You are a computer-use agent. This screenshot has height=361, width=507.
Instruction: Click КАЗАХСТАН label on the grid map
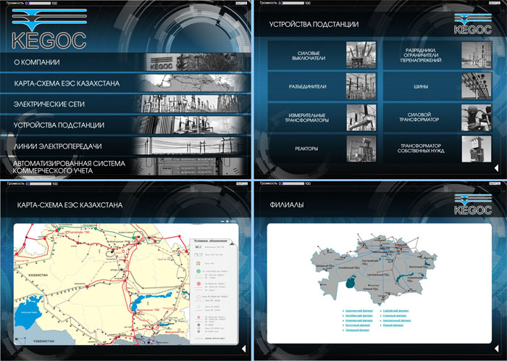tap(38, 275)
